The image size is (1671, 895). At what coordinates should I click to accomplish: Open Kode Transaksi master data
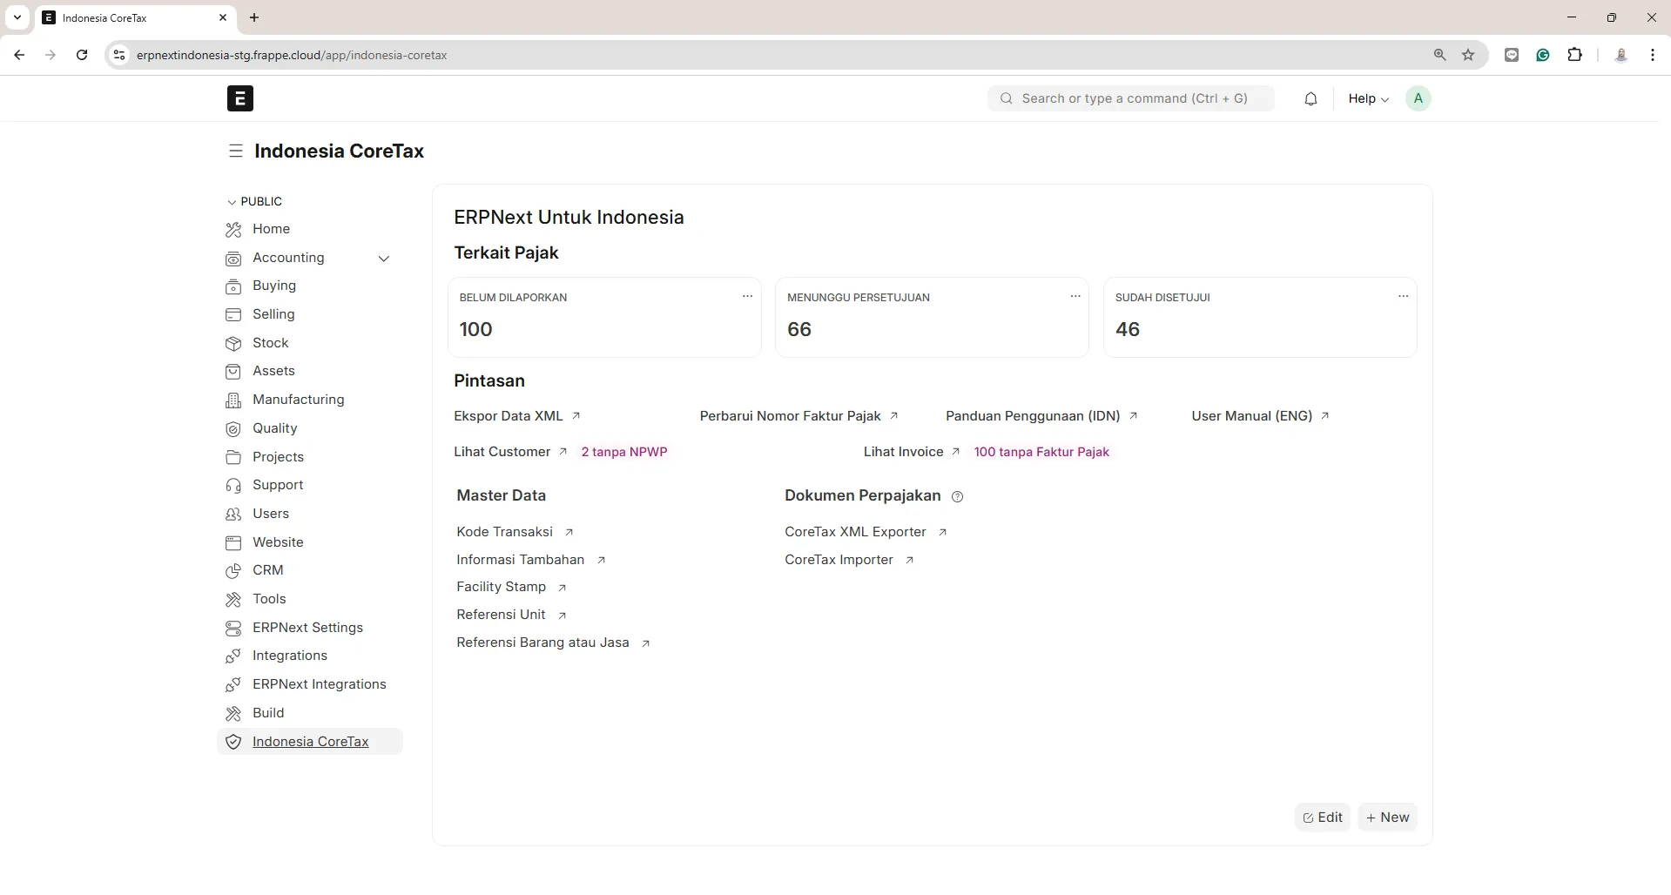click(x=515, y=532)
